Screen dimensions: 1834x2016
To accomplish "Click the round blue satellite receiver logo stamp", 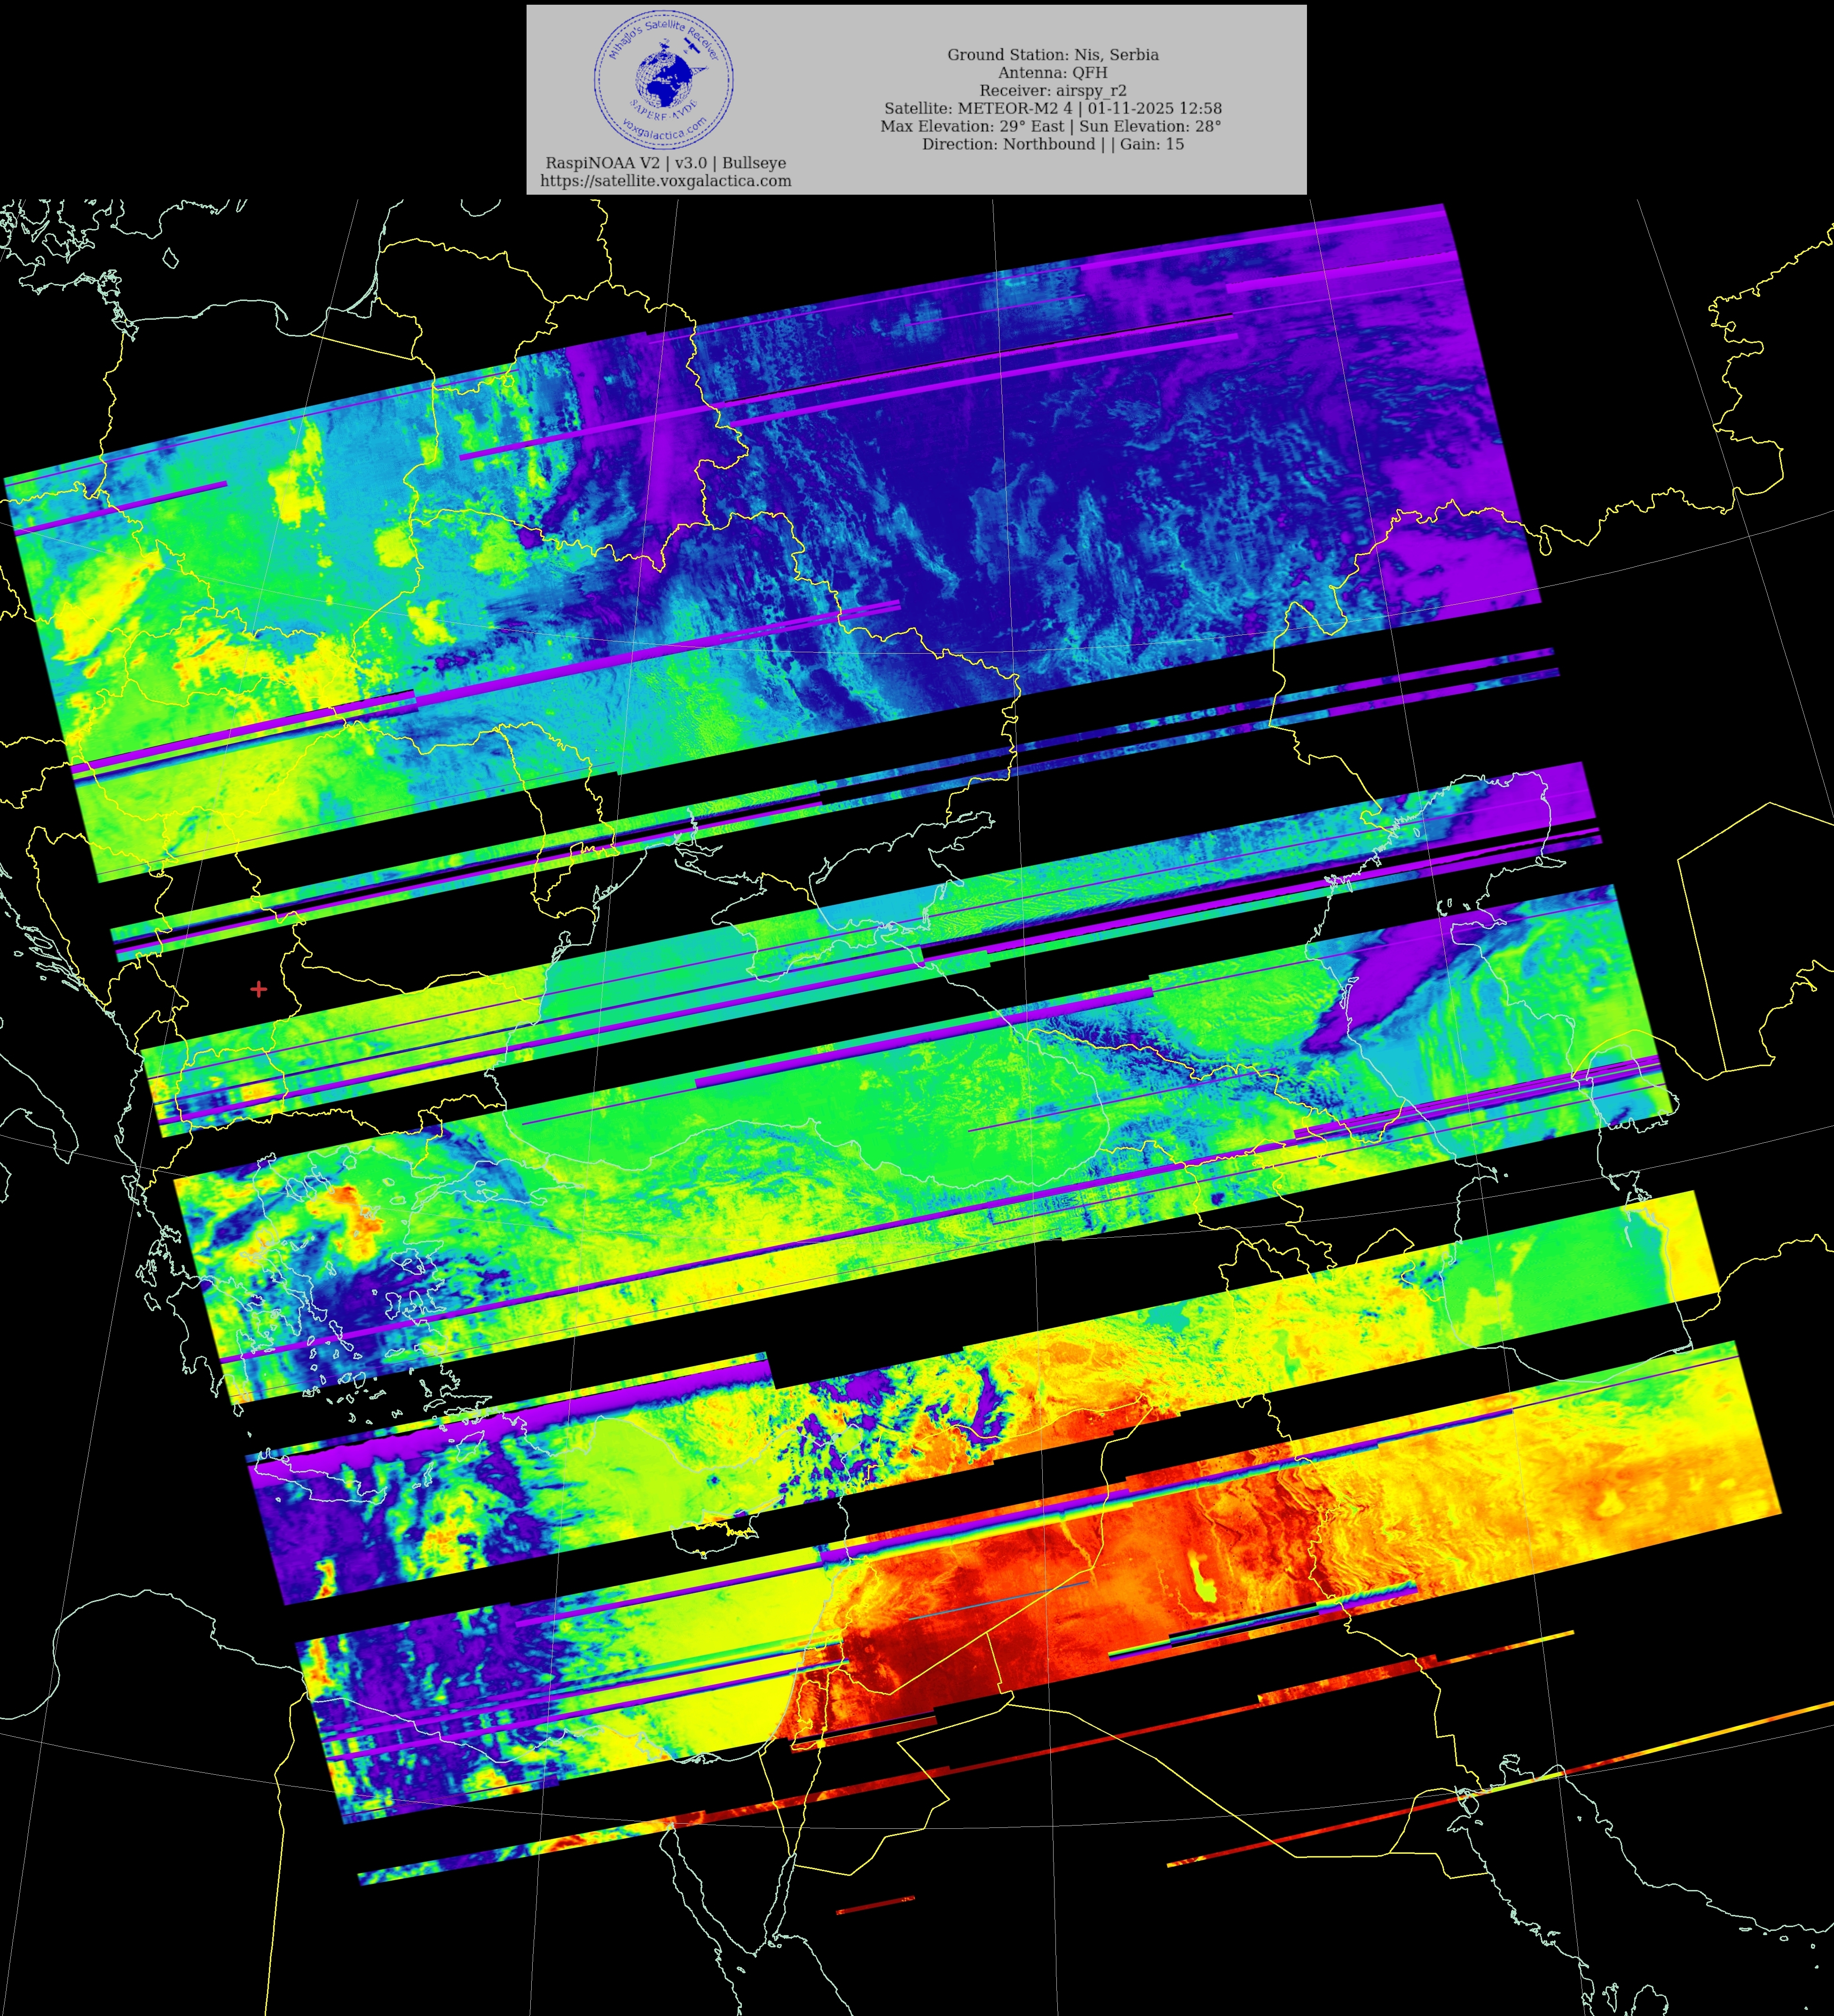I will coord(664,80).
